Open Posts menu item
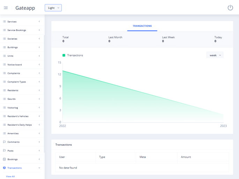The width and height of the screenshot is (239, 179). click(x=22, y=150)
